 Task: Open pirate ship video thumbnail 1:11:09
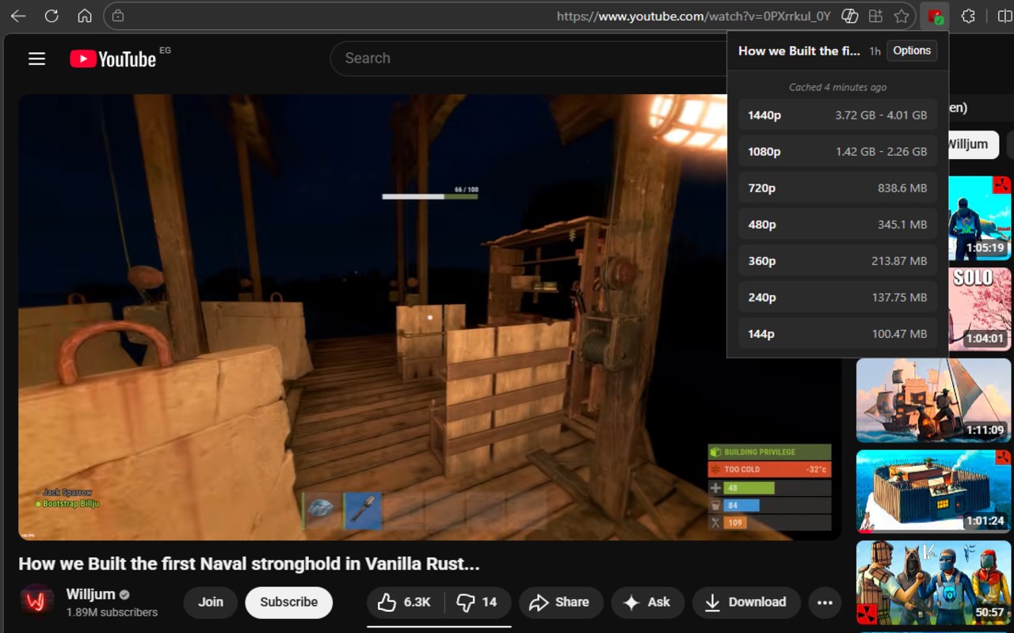pyautogui.click(x=934, y=400)
